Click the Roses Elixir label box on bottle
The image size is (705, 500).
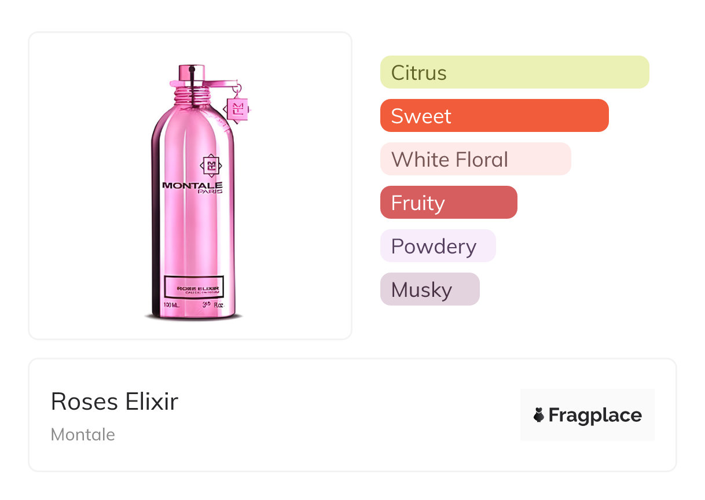click(x=194, y=287)
